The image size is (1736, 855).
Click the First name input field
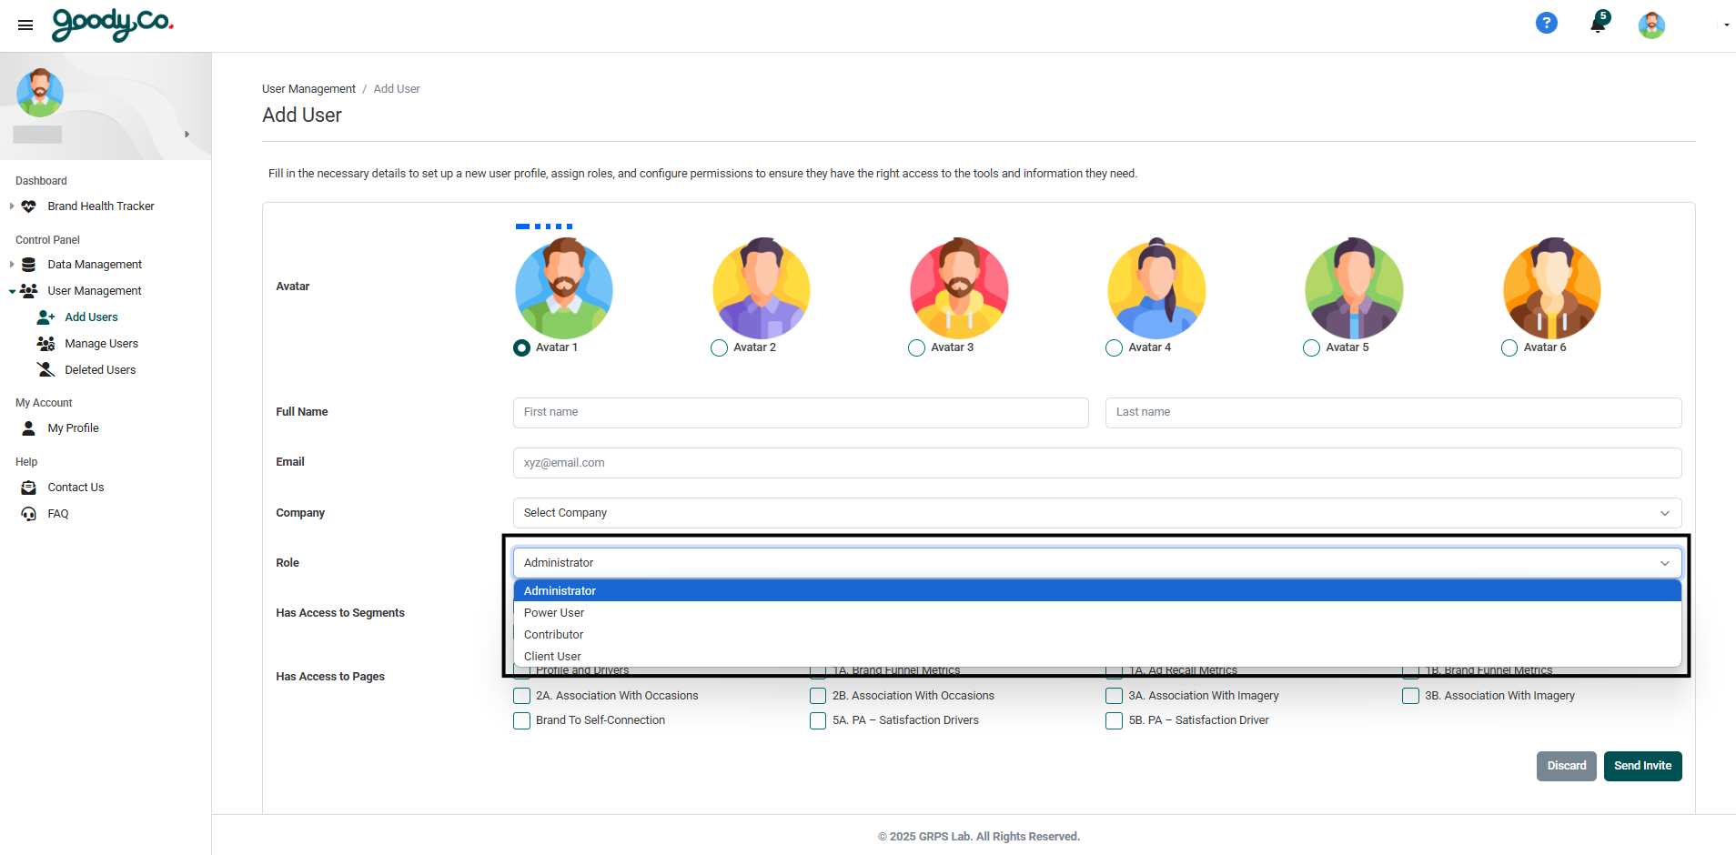pyautogui.click(x=801, y=412)
